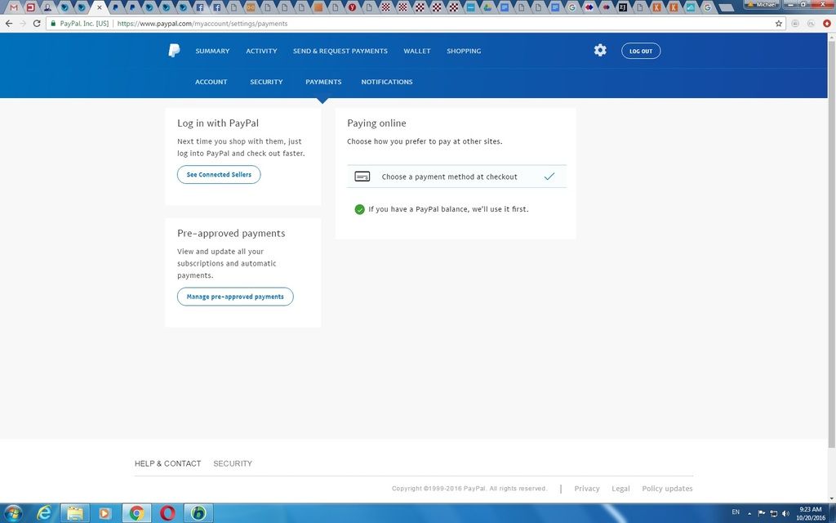This screenshot has height=523, width=836.
Task: Open Windows Media Player from the taskbar
Action: click(x=105, y=513)
